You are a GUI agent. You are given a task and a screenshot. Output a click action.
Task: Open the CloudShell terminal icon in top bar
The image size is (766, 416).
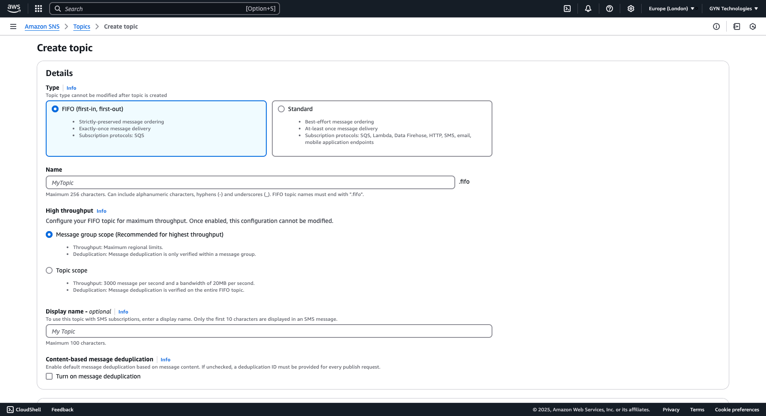pos(567,9)
